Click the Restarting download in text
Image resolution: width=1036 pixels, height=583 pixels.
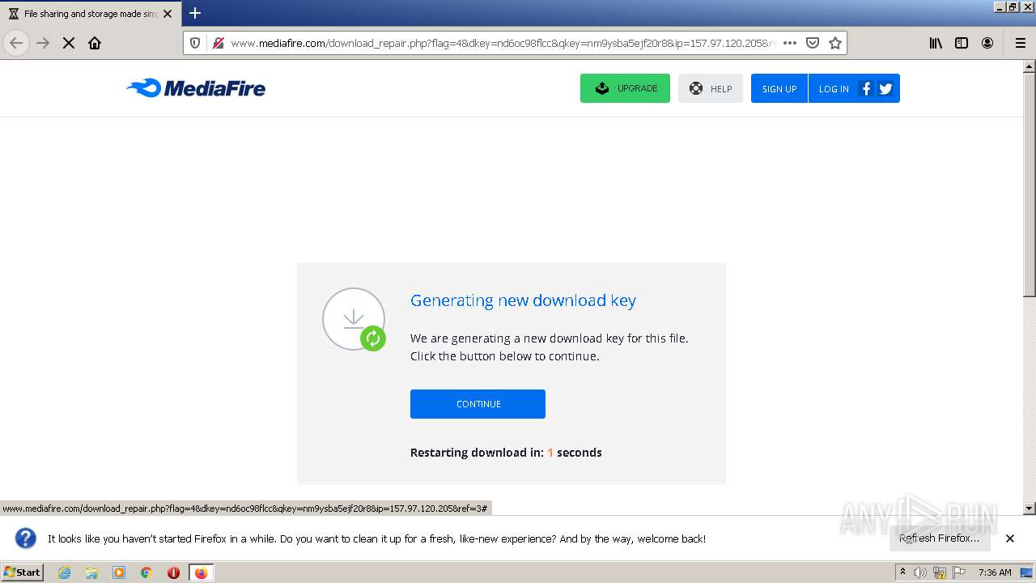pyautogui.click(x=506, y=453)
